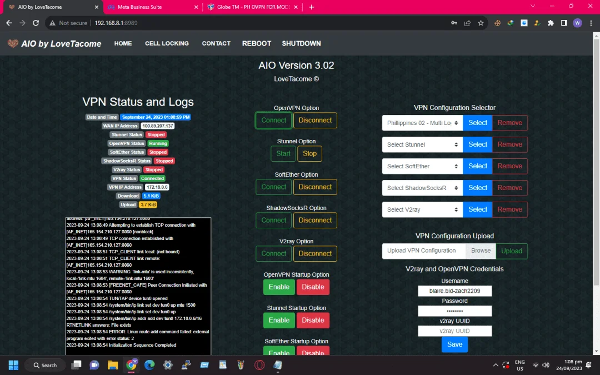Switch to Globe TM PH OVPN tab

click(253, 7)
